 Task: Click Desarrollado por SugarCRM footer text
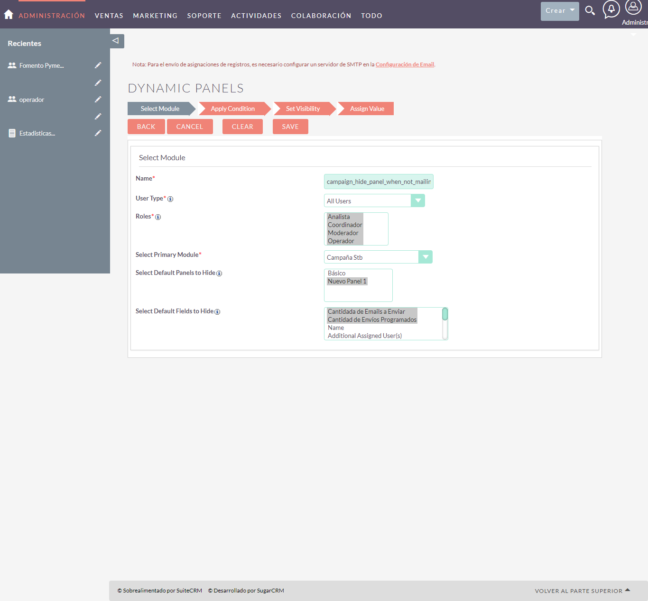click(x=246, y=591)
